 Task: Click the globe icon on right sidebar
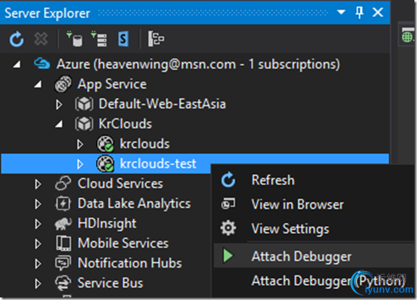coord(407,37)
